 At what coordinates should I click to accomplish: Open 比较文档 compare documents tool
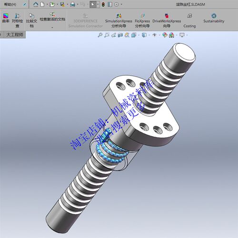(x=31, y=20)
